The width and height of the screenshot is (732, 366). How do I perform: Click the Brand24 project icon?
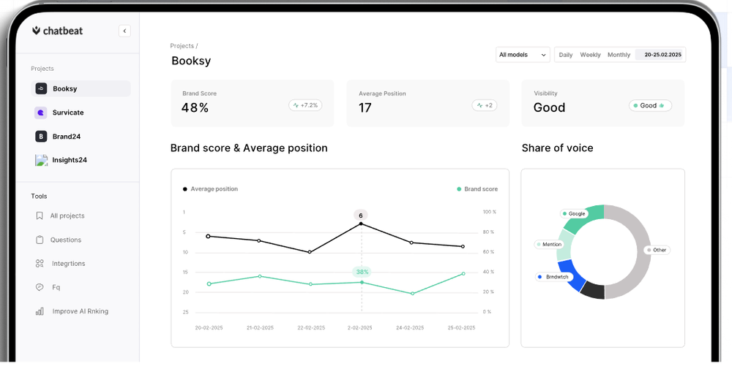point(41,137)
